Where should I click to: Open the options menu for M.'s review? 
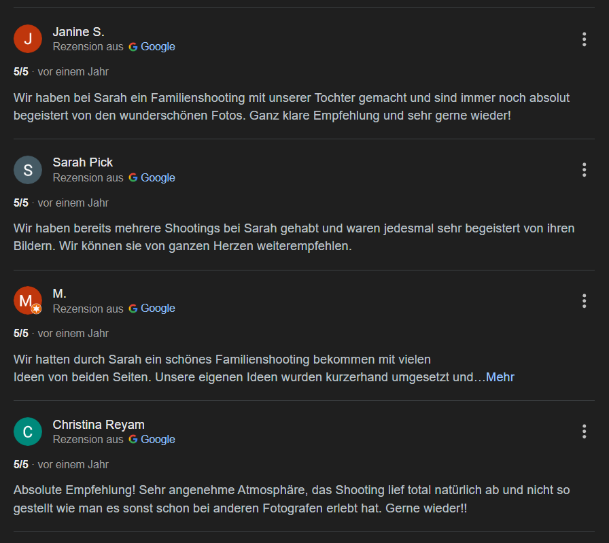[x=584, y=301]
